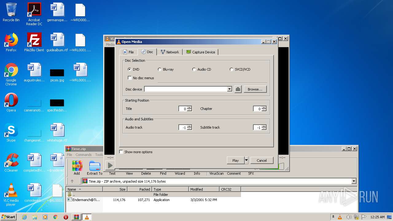Click the 12:25 AM taskbar clock
This screenshot has width=393, height=221.
(x=377, y=217)
